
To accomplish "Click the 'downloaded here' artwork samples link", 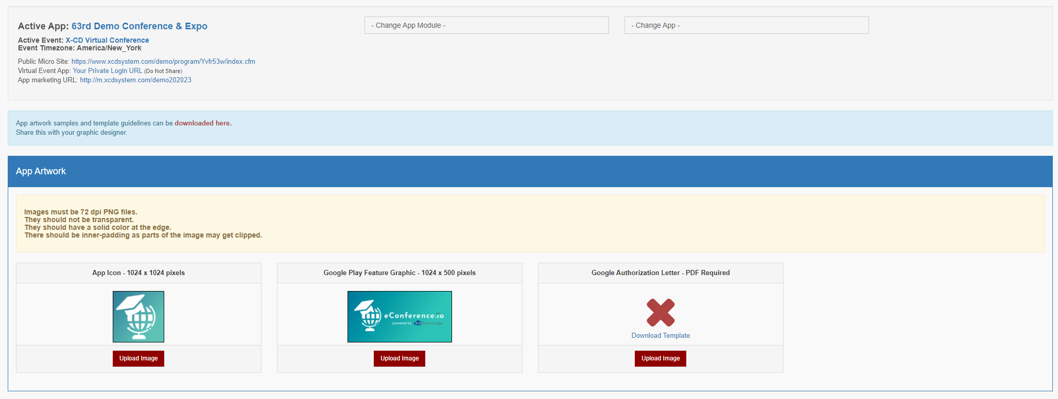I will (x=203, y=123).
